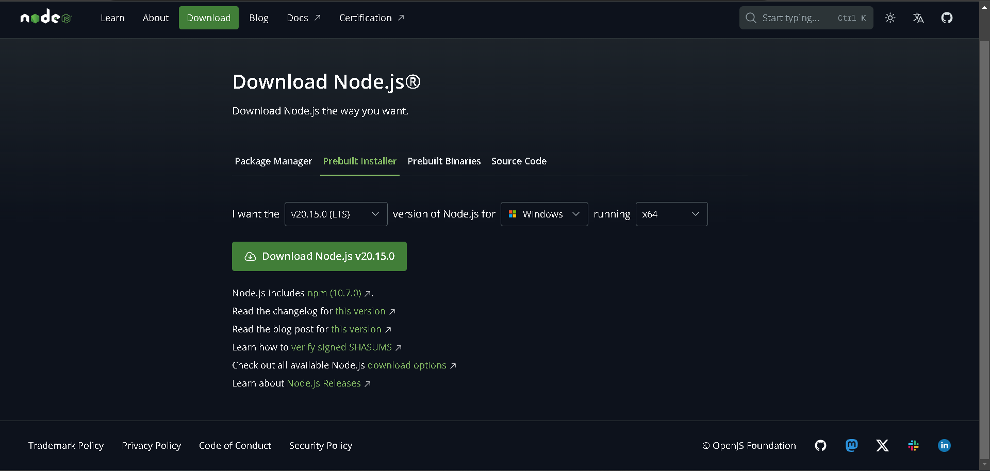The image size is (990, 471).
Task: Open the Mastodon icon in footer
Action: pos(851,445)
